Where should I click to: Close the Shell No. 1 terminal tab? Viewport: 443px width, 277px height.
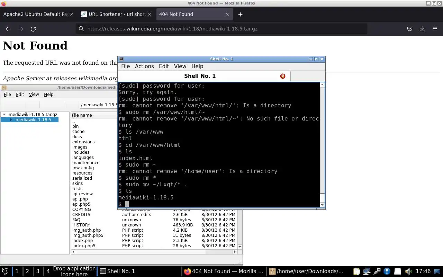coord(283,76)
